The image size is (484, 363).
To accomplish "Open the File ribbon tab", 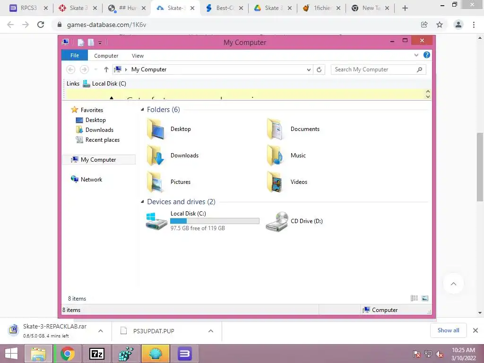I will pos(75,55).
